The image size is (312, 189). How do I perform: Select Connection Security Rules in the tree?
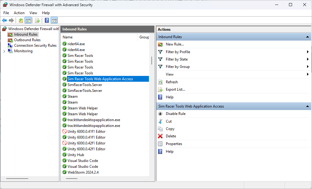coord(35,45)
